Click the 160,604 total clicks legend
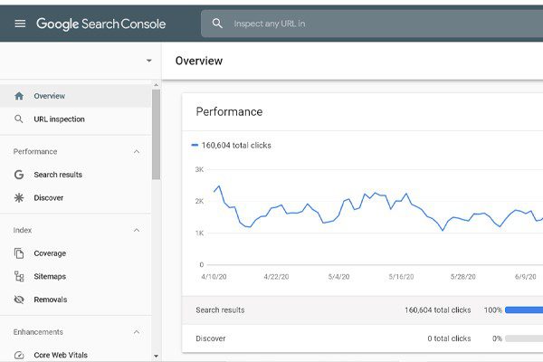The height and width of the screenshot is (362, 543). pos(236,146)
